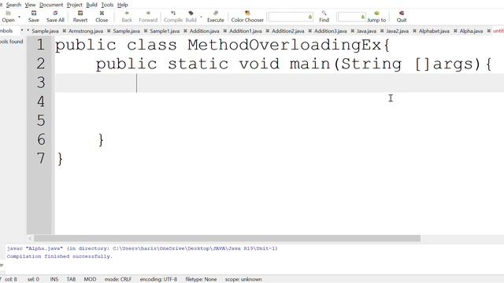
Task: Click the Back navigation icon
Action: tap(127, 17)
